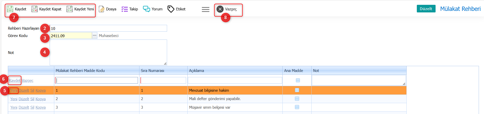Click Yeni link in row 1
The height and width of the screenshot is (114, 484).
tap(14, 90)
